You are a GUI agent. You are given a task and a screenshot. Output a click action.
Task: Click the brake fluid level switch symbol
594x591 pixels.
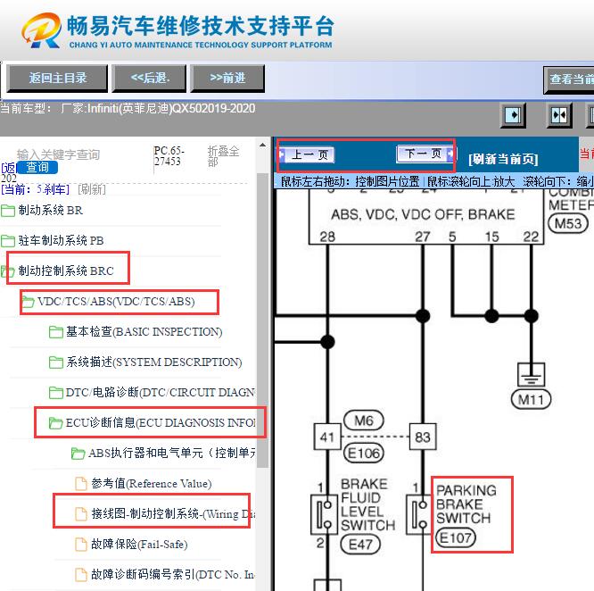325,514
